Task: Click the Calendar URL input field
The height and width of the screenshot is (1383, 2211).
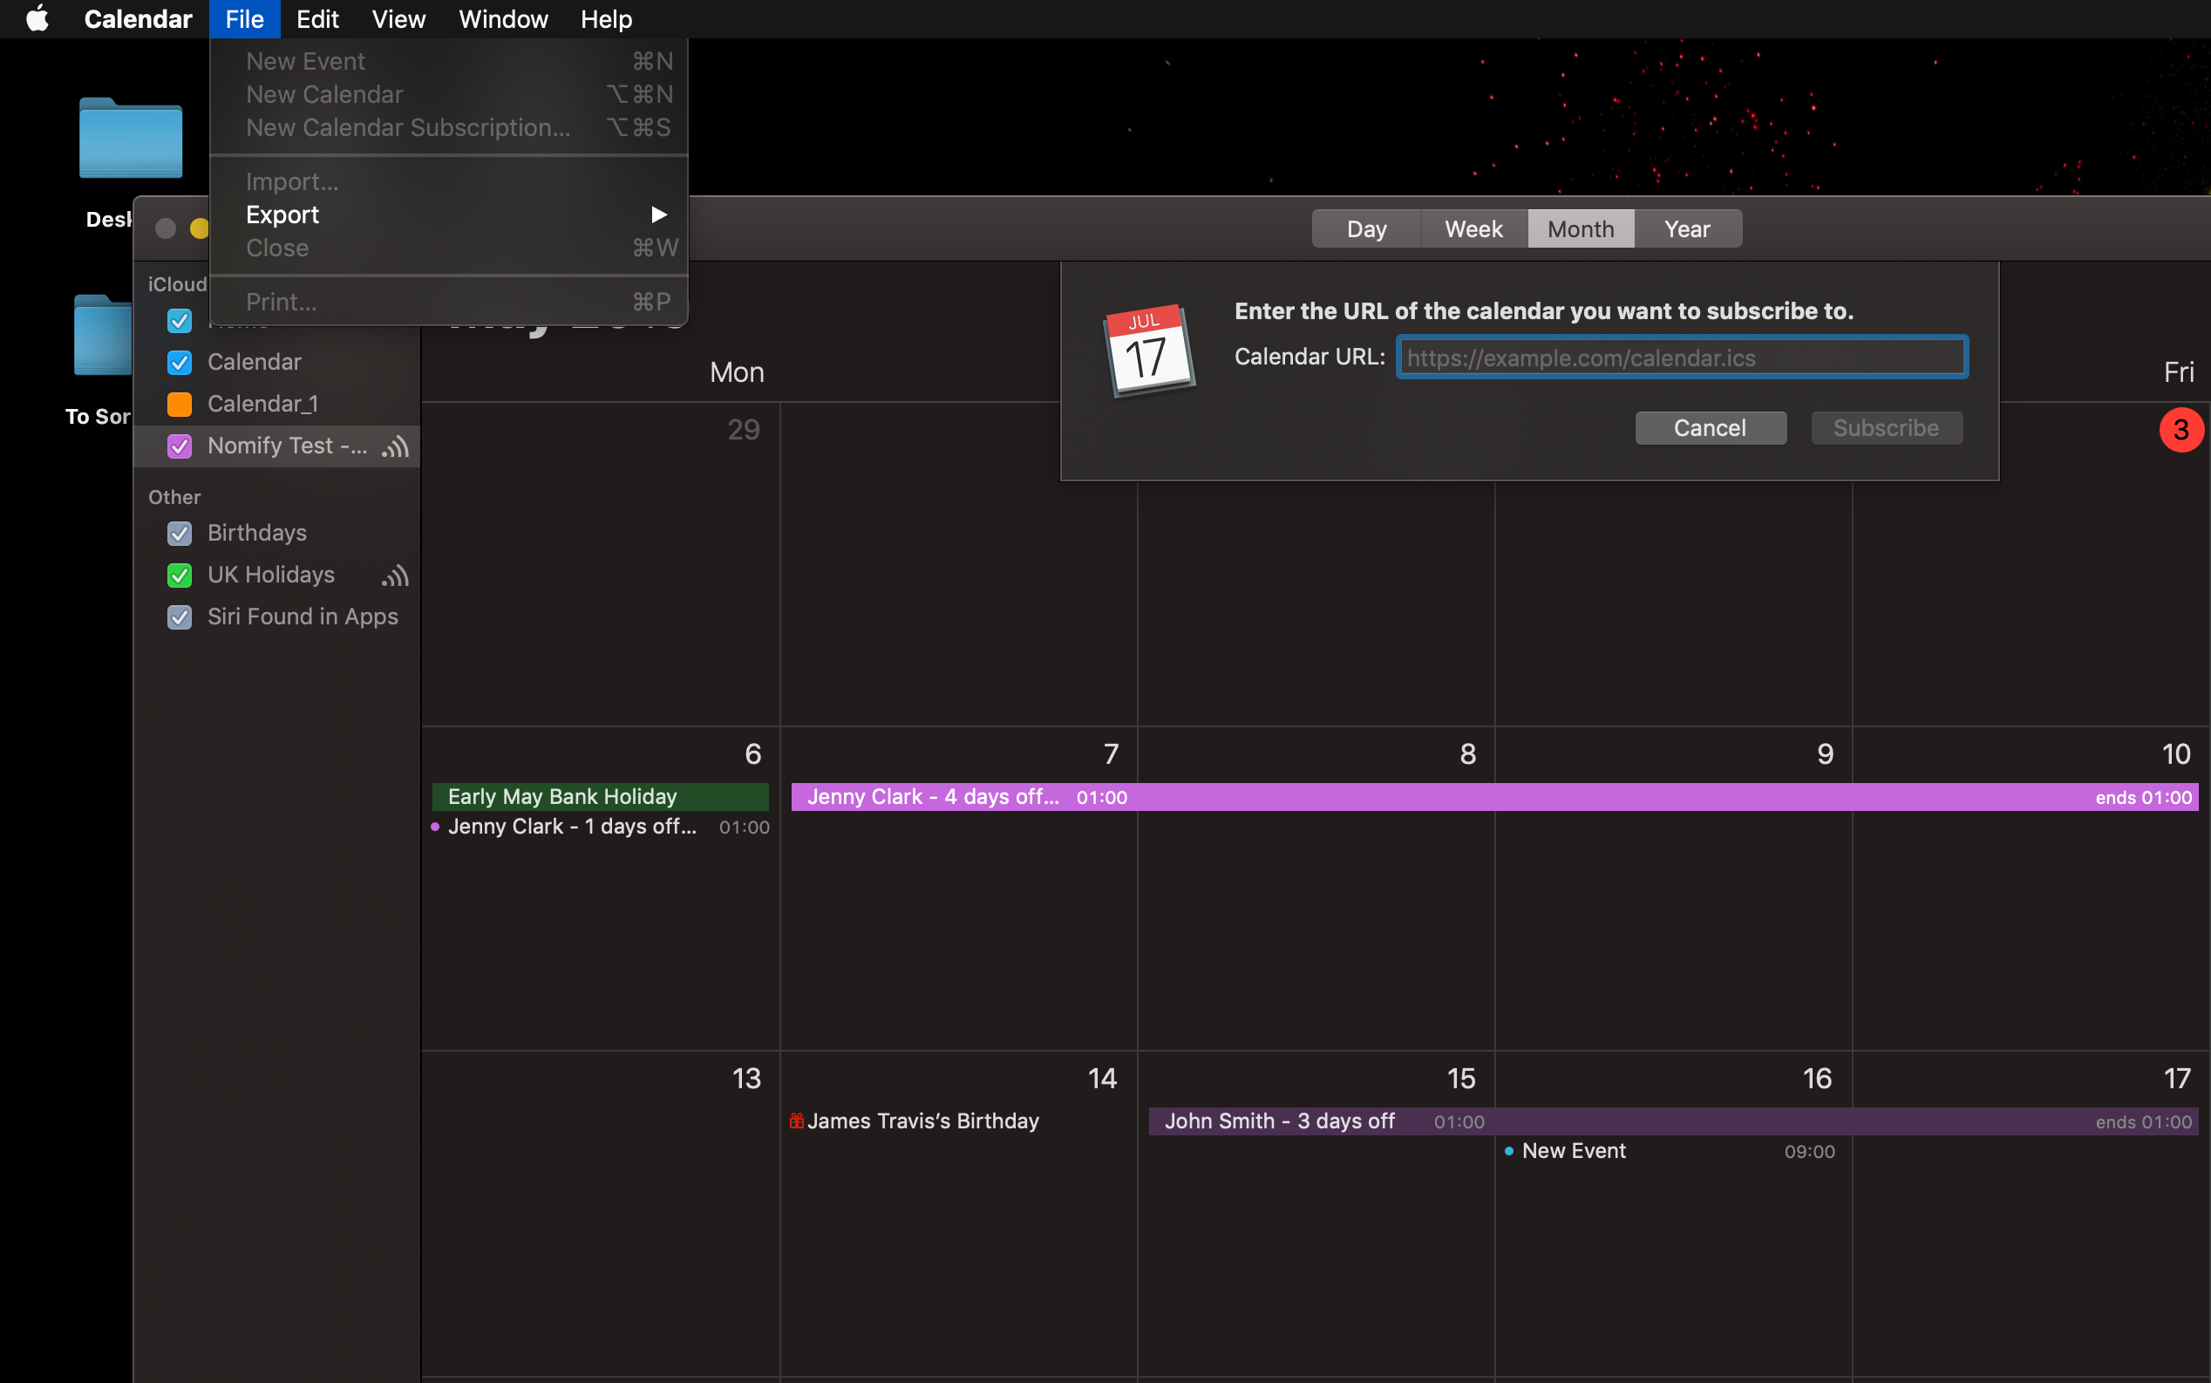Action: tap(1682, 357)
